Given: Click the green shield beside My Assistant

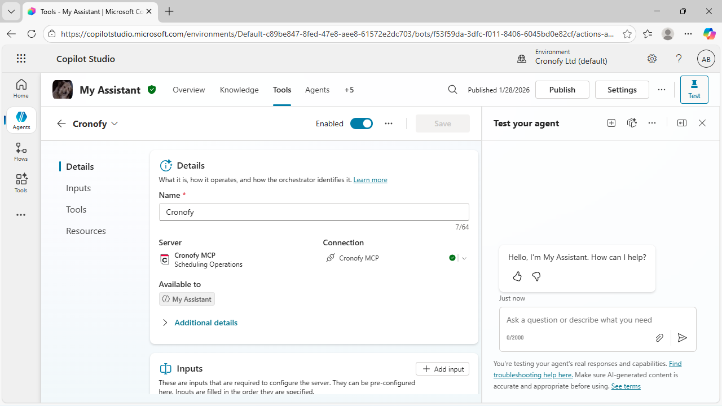Looking at the screenshot, I should coord(151,90).
